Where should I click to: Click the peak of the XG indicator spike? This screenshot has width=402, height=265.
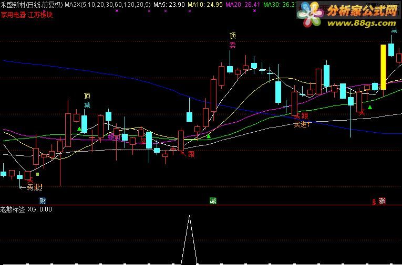pos(190,216)
